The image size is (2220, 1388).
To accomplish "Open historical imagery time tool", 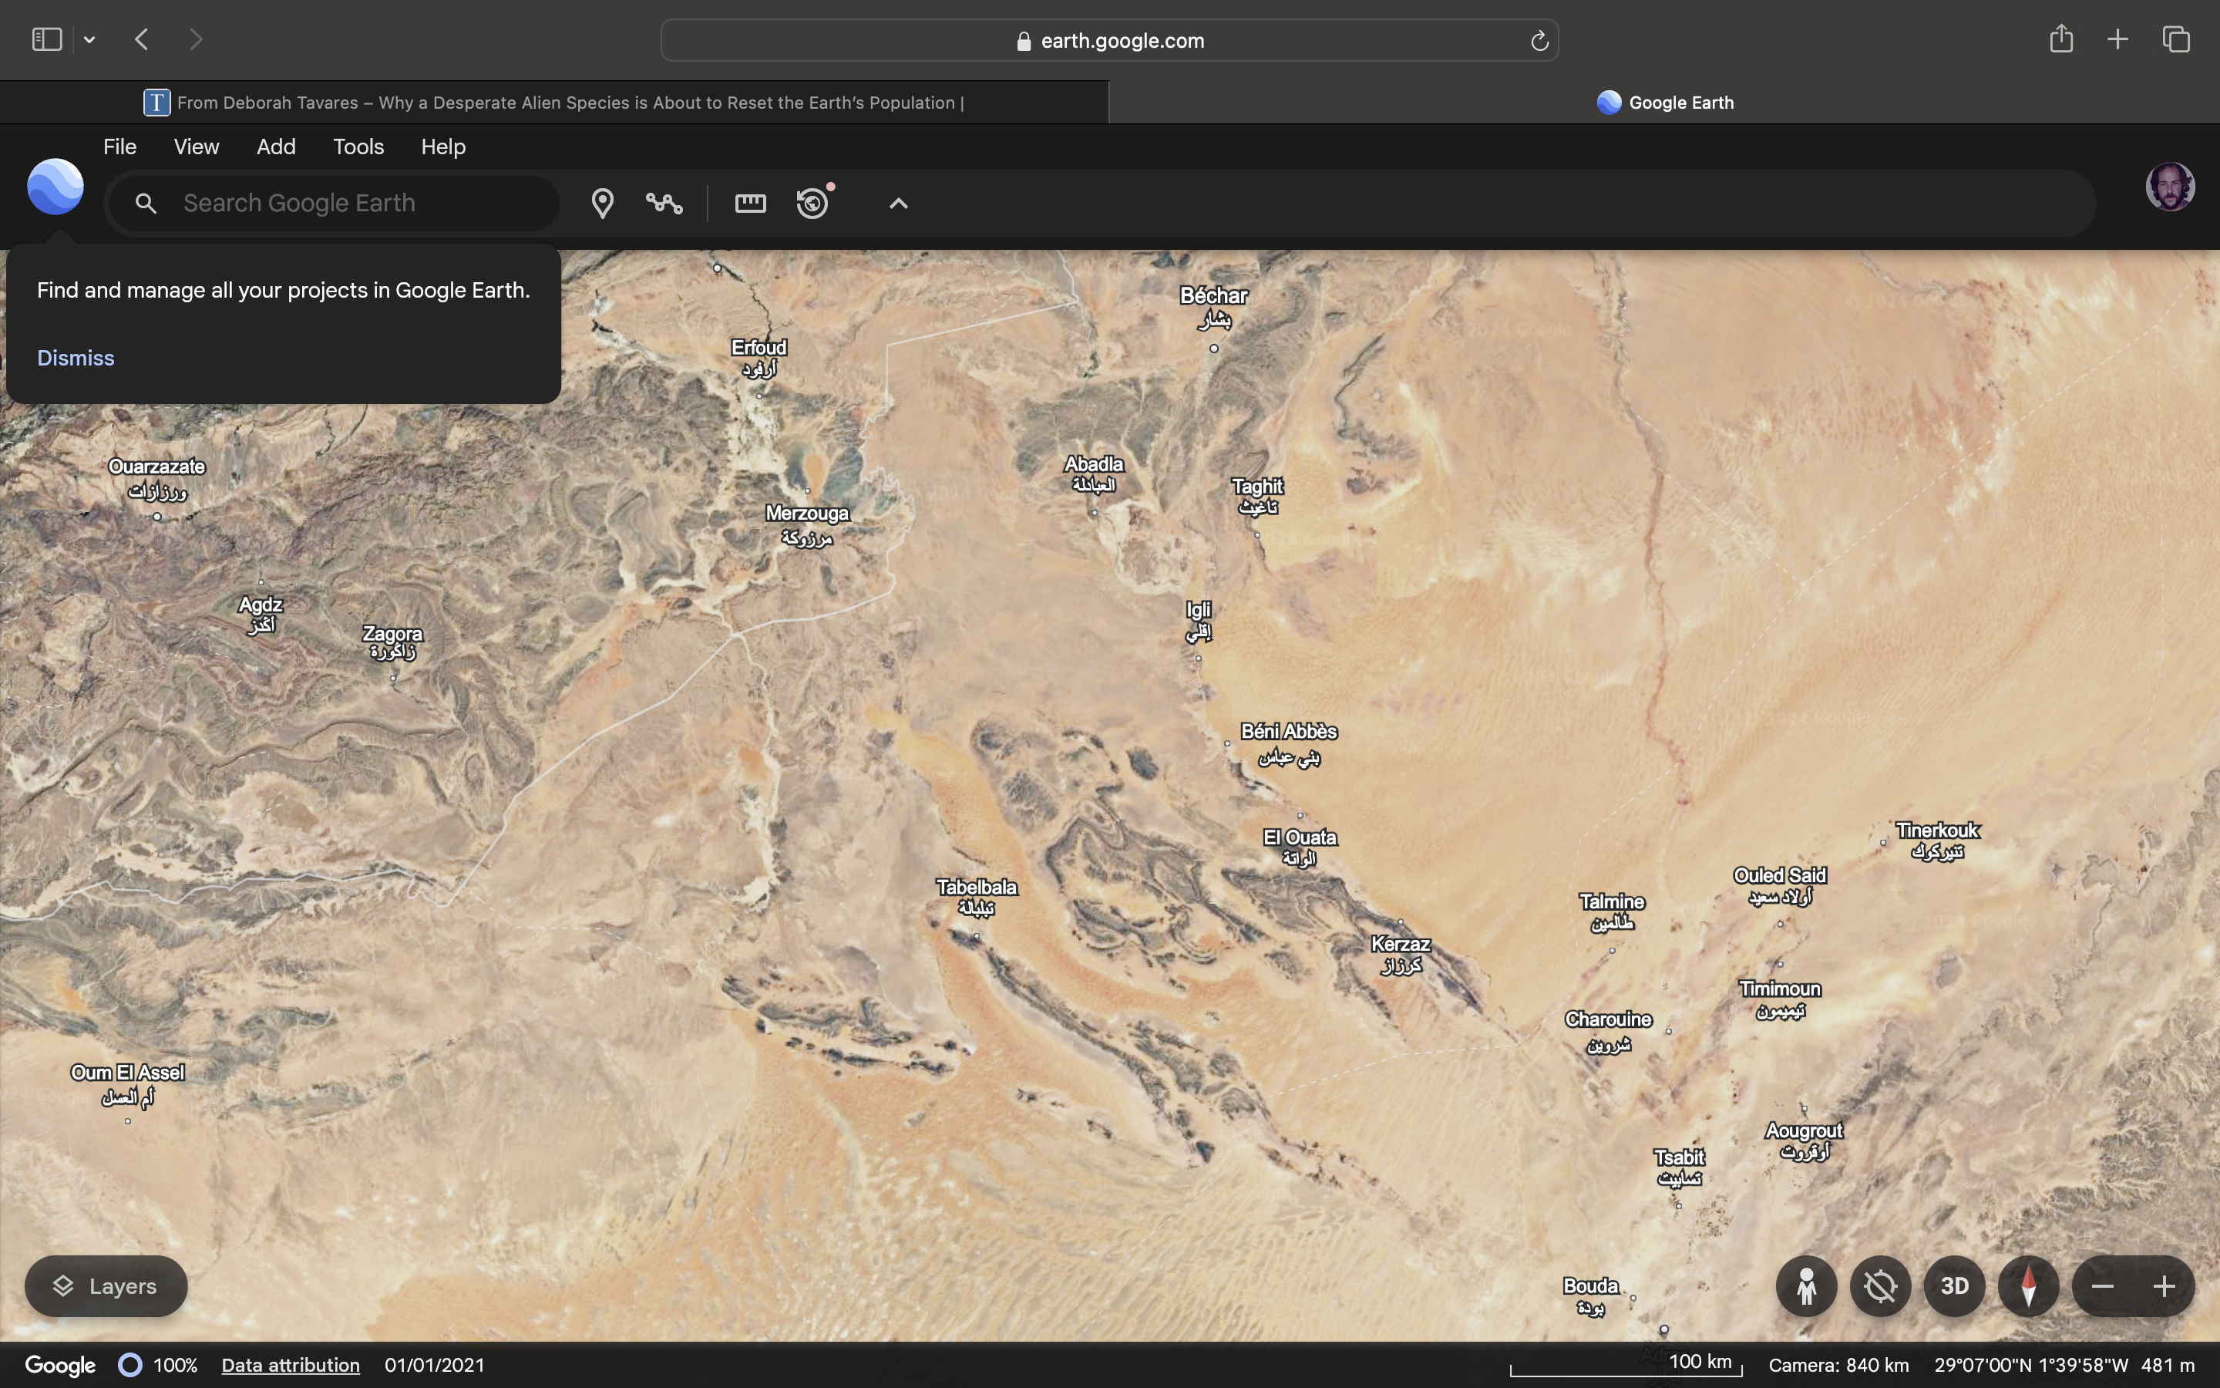I will [812, 203].
